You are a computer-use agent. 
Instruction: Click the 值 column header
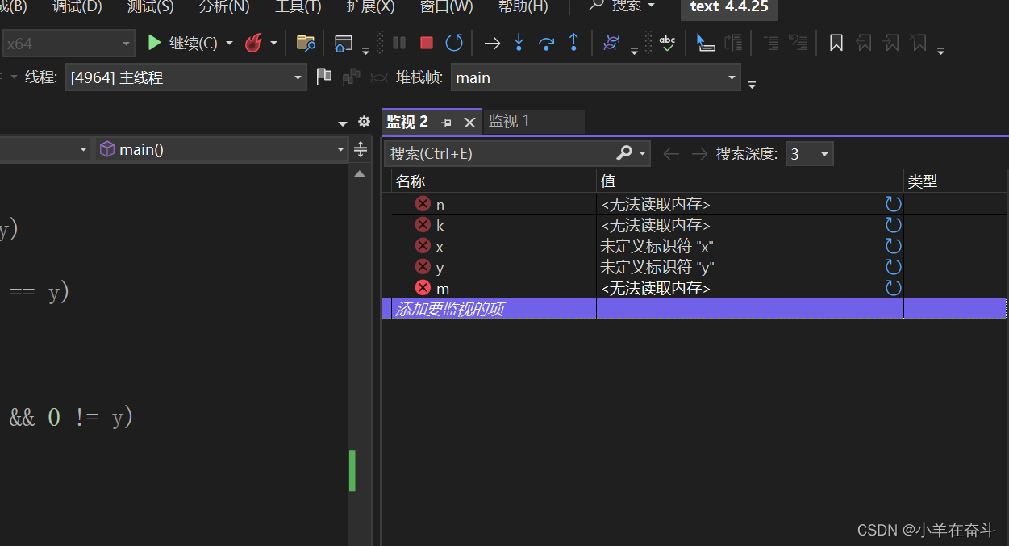coord(750,181)
